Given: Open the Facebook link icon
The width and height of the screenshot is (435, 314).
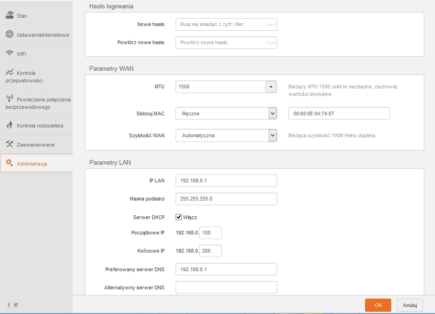Looking at the screenshot, I should pyautogui.click(x=9, y=305).
